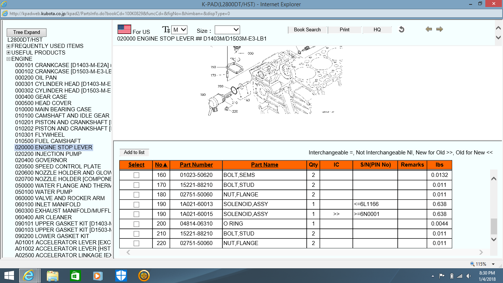Click the Add to list button

tap(134, 152)
